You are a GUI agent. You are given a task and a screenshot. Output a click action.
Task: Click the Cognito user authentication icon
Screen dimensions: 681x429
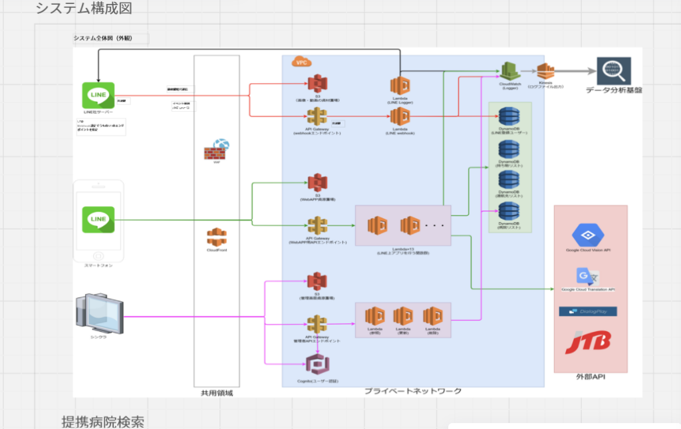[x=317, y=365]
